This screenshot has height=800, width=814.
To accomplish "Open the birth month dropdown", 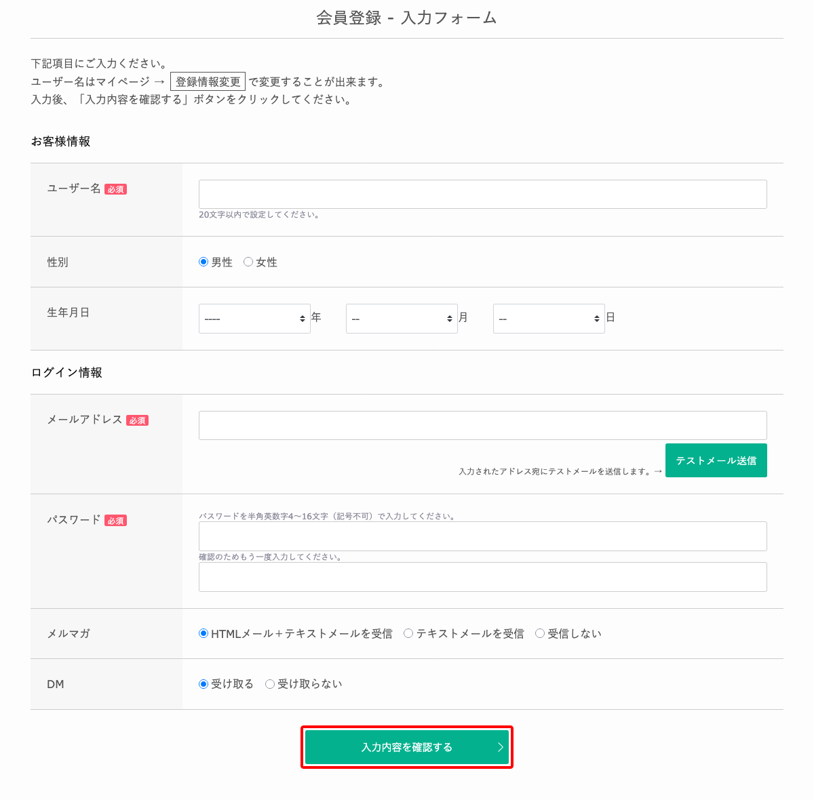I will (x=402, y=319).
